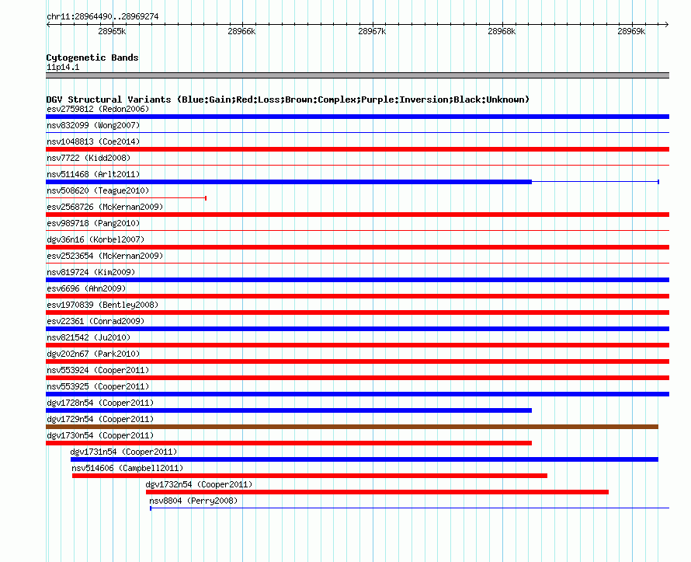Click the Cytogenetic Bands track title
This screenshot has height=562, width=691.
(x=92, y=58)
